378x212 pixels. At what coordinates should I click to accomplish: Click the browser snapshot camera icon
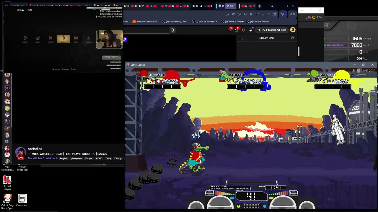pyautogui.click(x=239, y=14)
